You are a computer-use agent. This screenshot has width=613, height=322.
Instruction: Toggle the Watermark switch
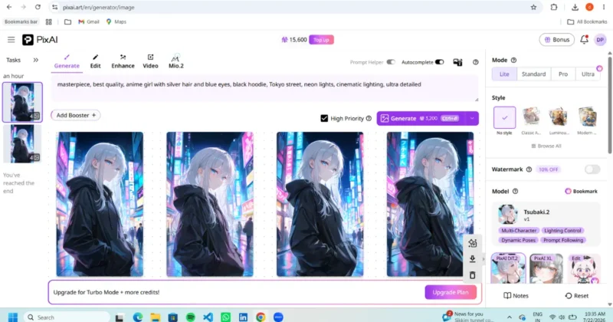coord(592,169)
